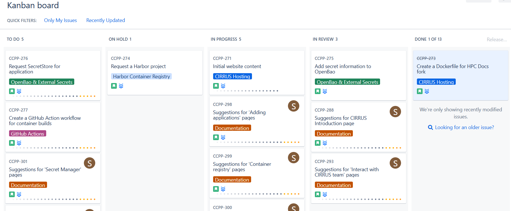Follow the Looking for an older issue link

464,127
